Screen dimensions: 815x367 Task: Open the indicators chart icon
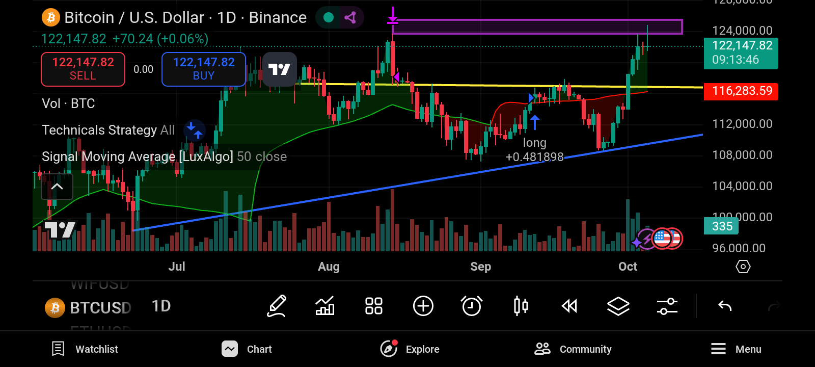coord(325,306)
